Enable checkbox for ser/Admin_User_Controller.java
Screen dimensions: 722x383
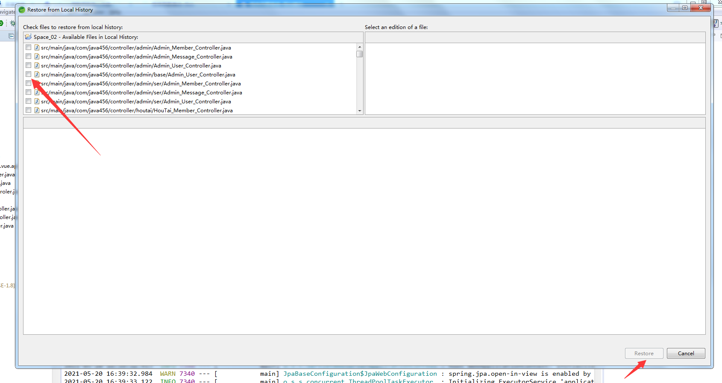(28, 101)
